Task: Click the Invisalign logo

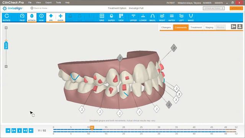Action: 13,8
